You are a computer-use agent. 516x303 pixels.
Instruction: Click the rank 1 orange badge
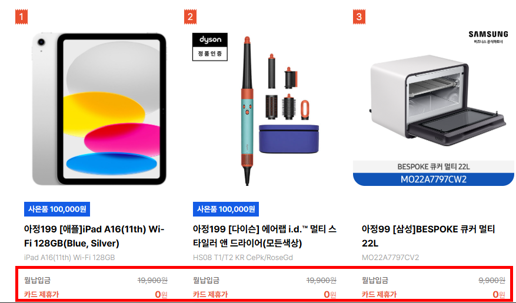(21, 17)
